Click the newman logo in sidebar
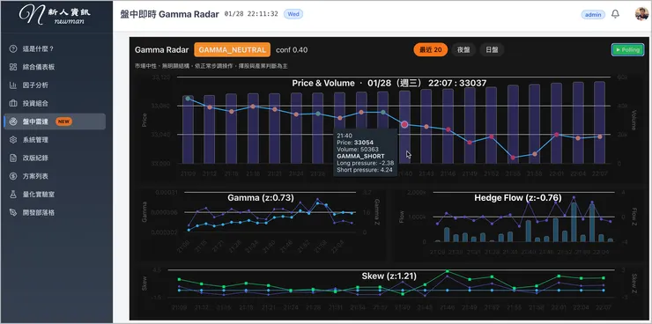Screen dimensions: 652x324 click(54, 16)
